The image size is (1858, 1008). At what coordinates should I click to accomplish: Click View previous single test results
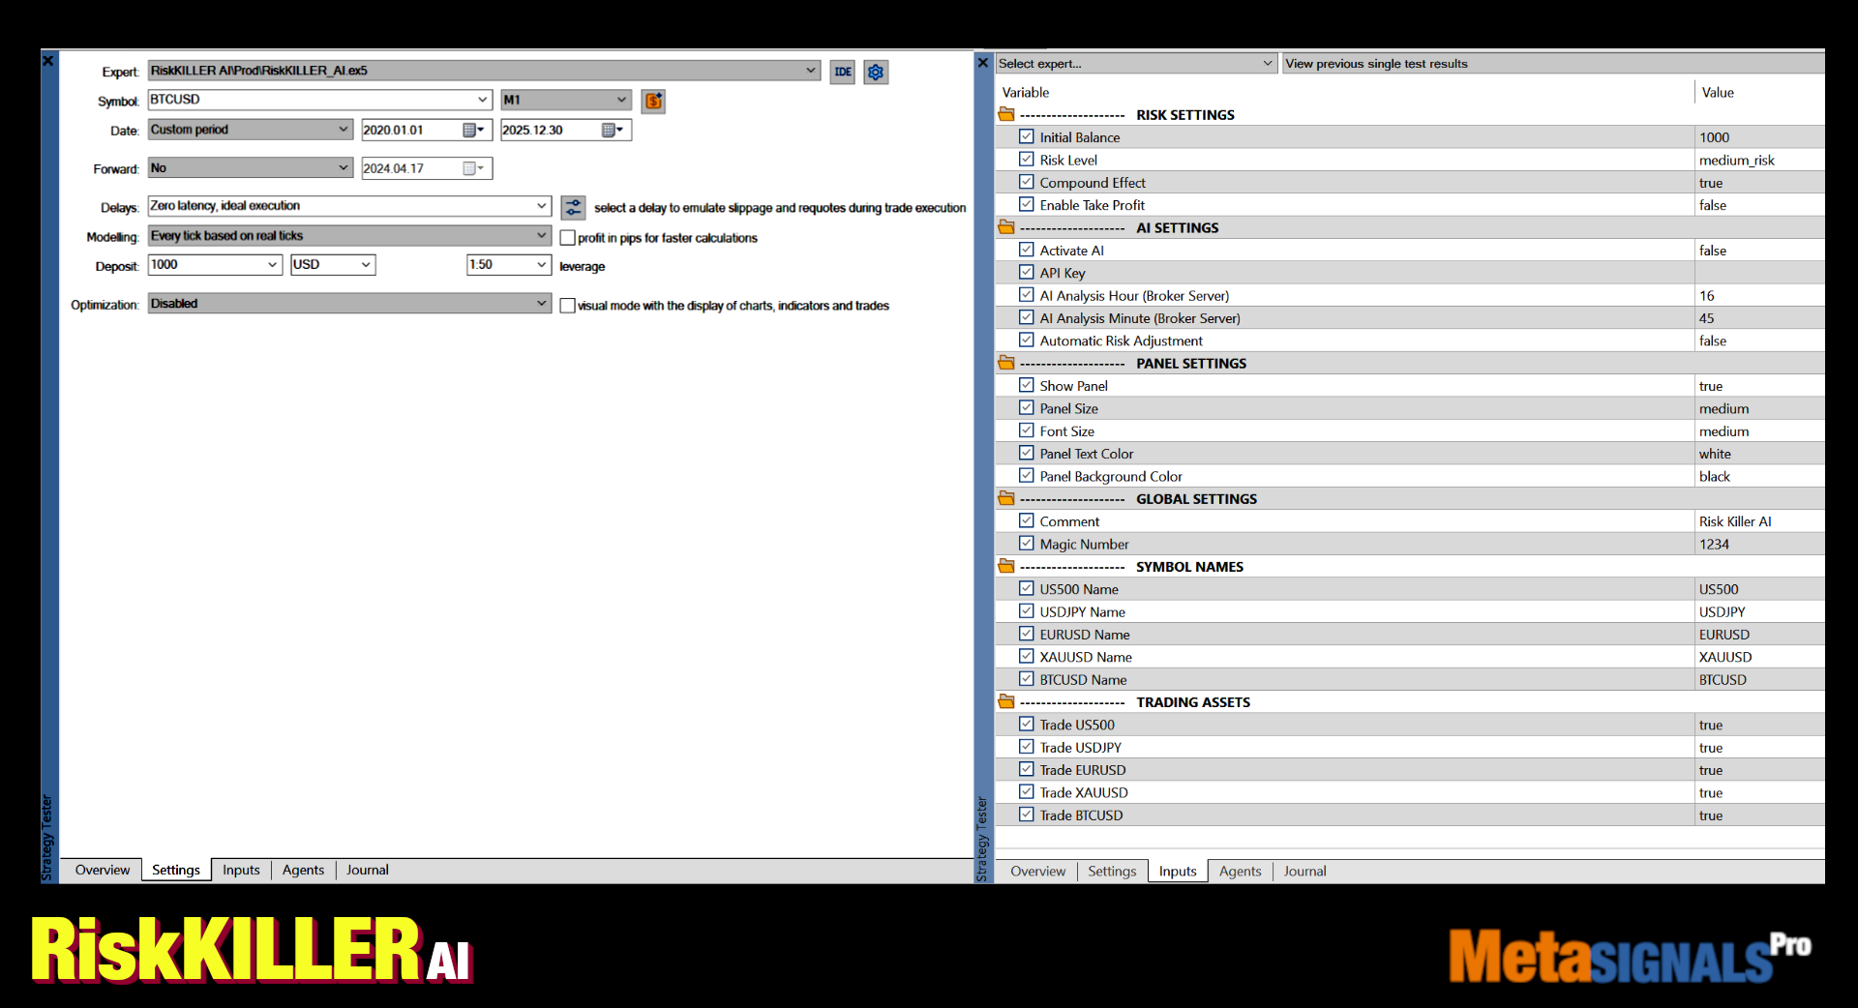coord(1376,64)
